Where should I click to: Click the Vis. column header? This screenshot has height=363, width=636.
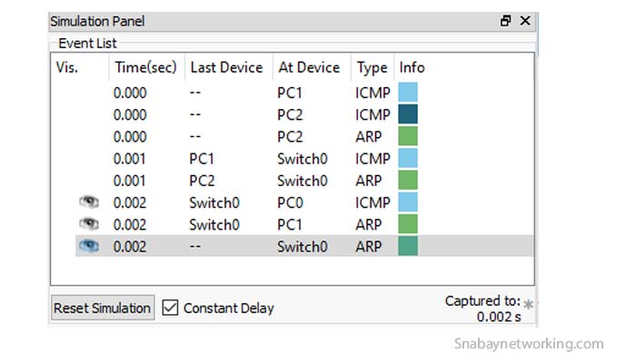(67, 67)
